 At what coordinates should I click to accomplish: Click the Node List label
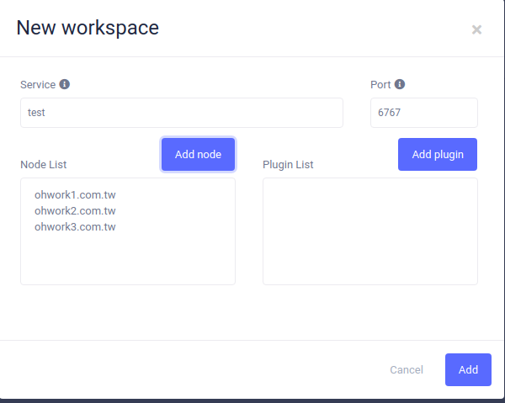[x=44, y=165]
